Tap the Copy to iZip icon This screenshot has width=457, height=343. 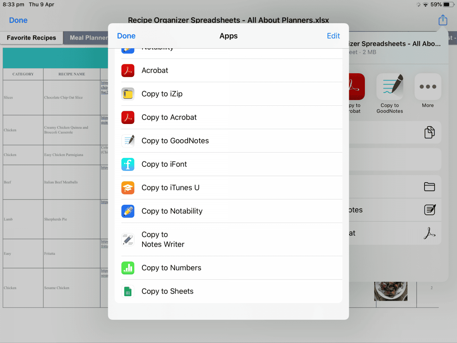point(128,94)
